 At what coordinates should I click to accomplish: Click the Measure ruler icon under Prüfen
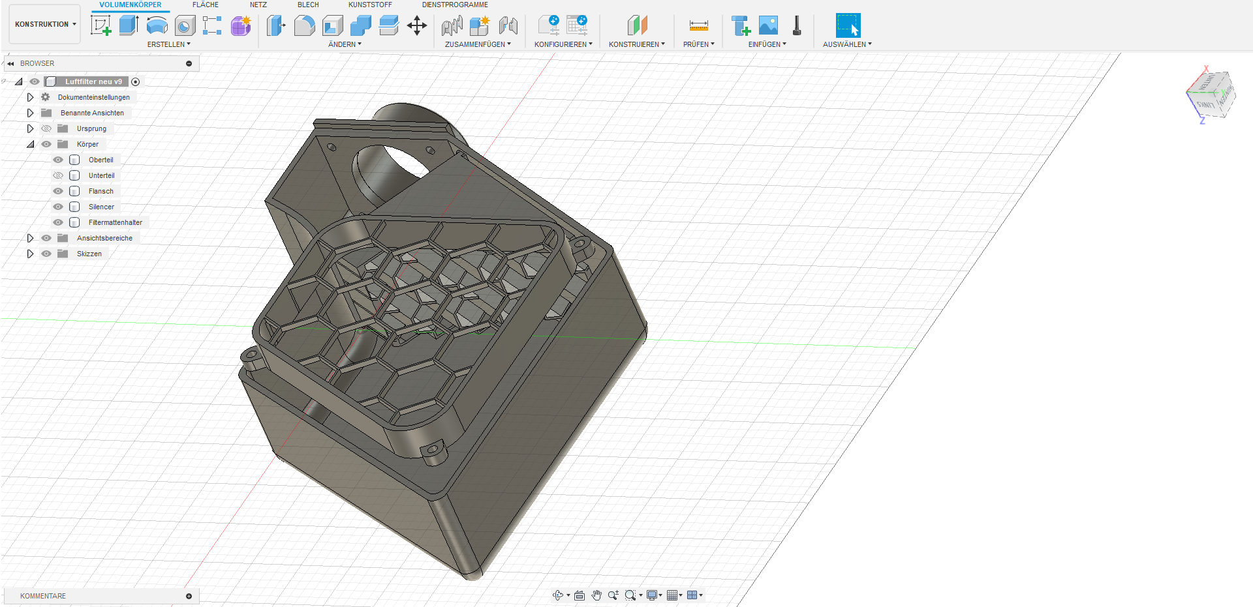coord(698,25)
